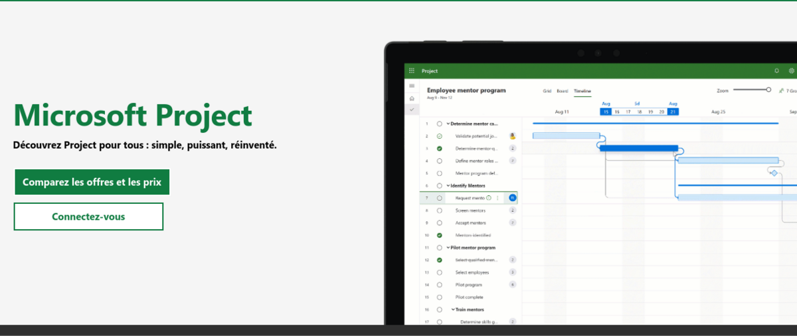The height and width of the screenshot is (336, 797).
Task: Click the Comparez les offres et les prix button
Action: click(92, 182)
